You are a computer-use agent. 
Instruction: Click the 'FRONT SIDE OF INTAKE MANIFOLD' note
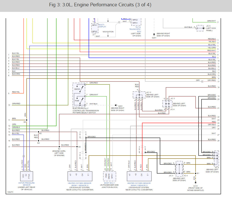(x=196, y=189)
